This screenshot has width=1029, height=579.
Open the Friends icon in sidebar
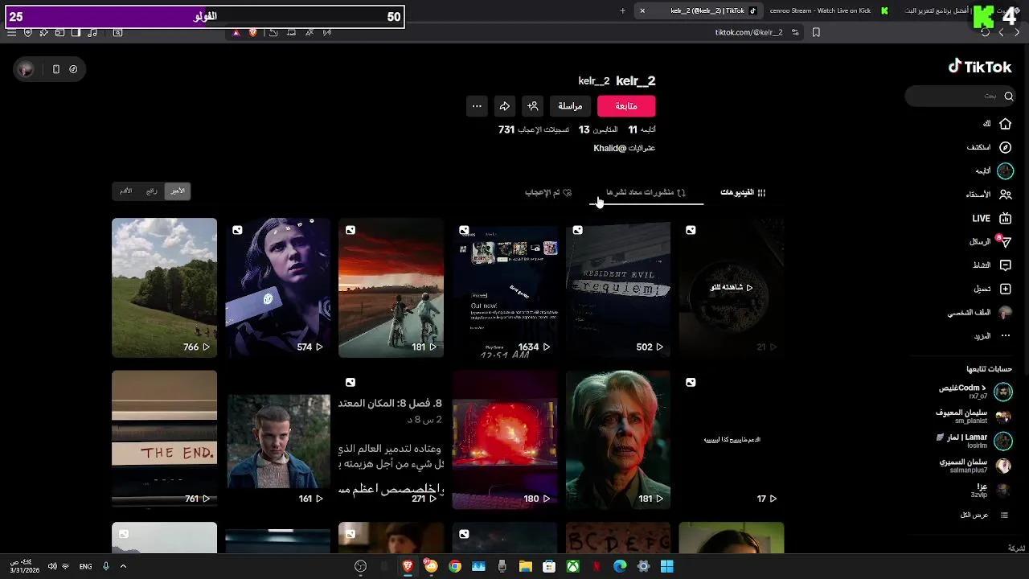click(x=1005, y=195)
